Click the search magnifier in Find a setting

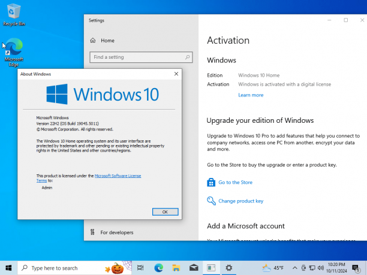187,57
